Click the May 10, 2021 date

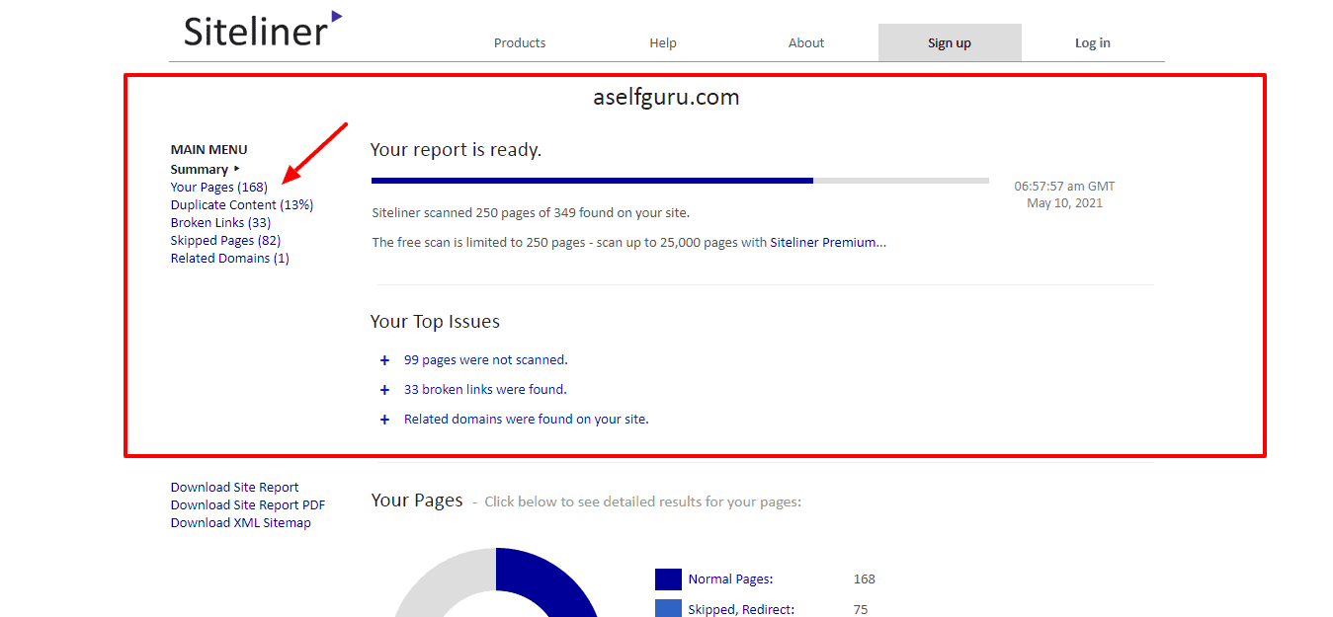pos(1064,203)
